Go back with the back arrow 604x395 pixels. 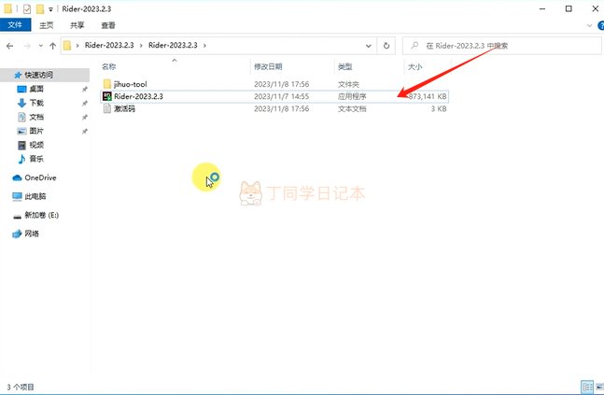pos(10,46)
